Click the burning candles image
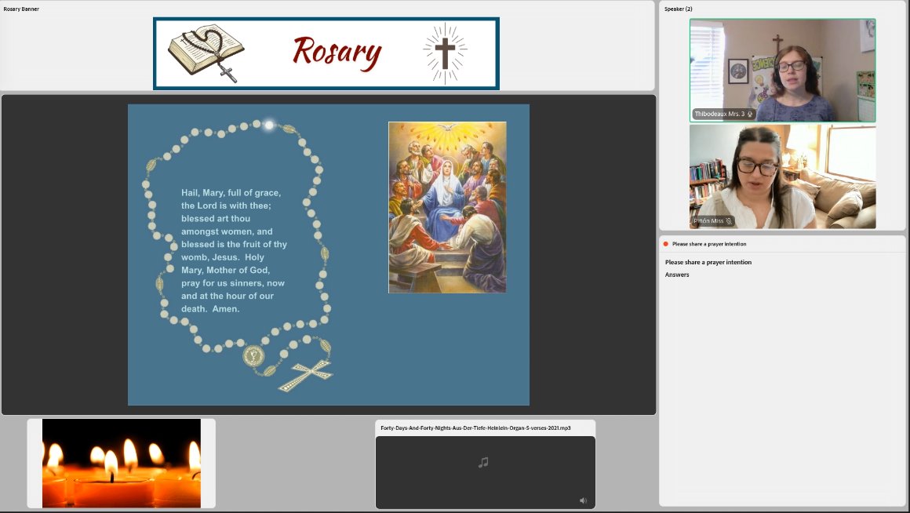Screen dimensions: 910x513 point(122,463)
